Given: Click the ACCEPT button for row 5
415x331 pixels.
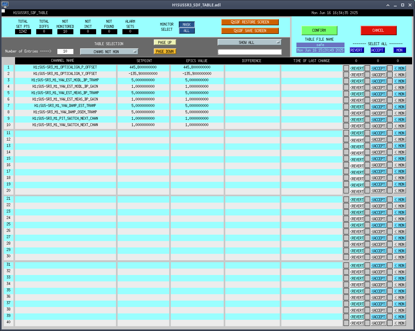Looking at the screenshot, I should (x=378, y=94).
